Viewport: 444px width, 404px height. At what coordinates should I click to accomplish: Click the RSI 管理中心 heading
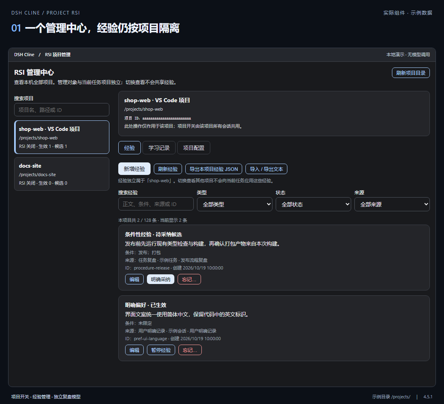click(34, 72)
